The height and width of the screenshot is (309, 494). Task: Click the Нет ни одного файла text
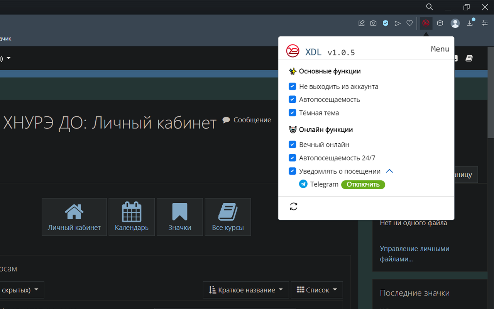tap(413, 223)
